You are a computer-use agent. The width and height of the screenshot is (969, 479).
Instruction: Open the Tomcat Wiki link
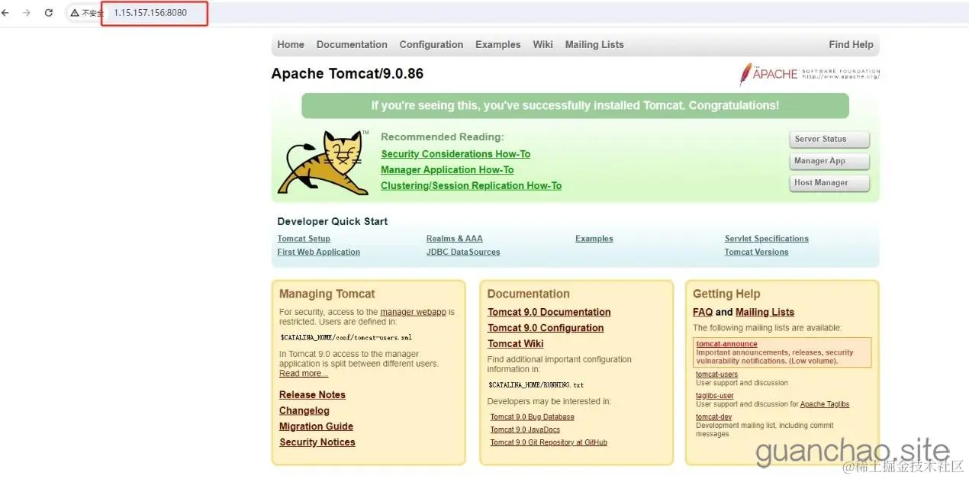click(516, 344)
